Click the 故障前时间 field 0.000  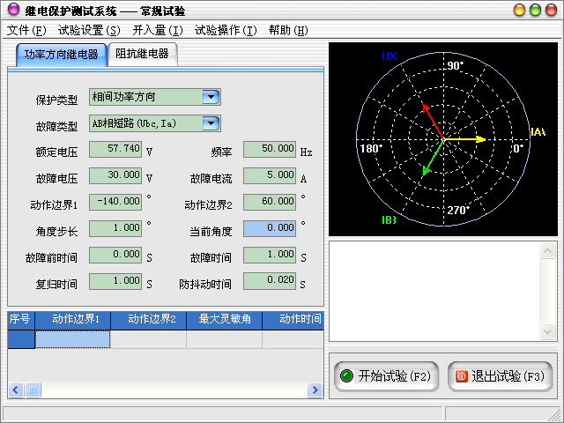pyautogui.click(x=115, y=255)
